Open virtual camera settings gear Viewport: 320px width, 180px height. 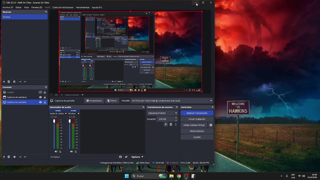pos(211,125)
